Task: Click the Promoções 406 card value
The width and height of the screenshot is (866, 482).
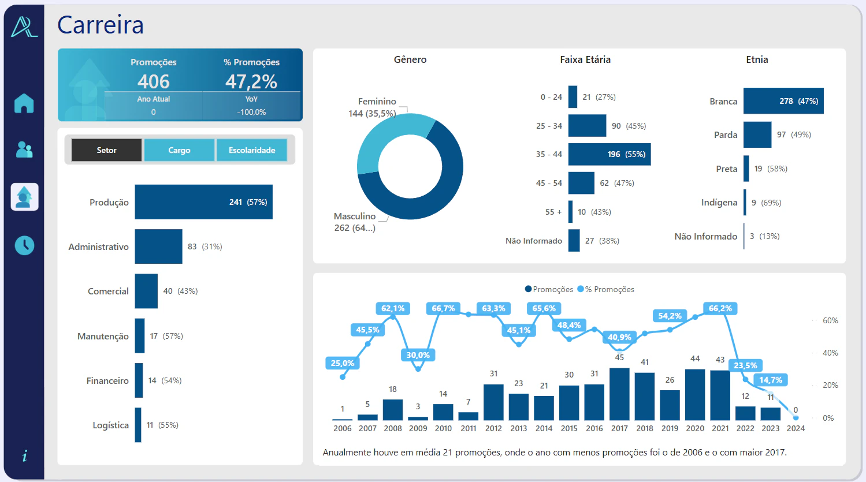Action: 154,81
